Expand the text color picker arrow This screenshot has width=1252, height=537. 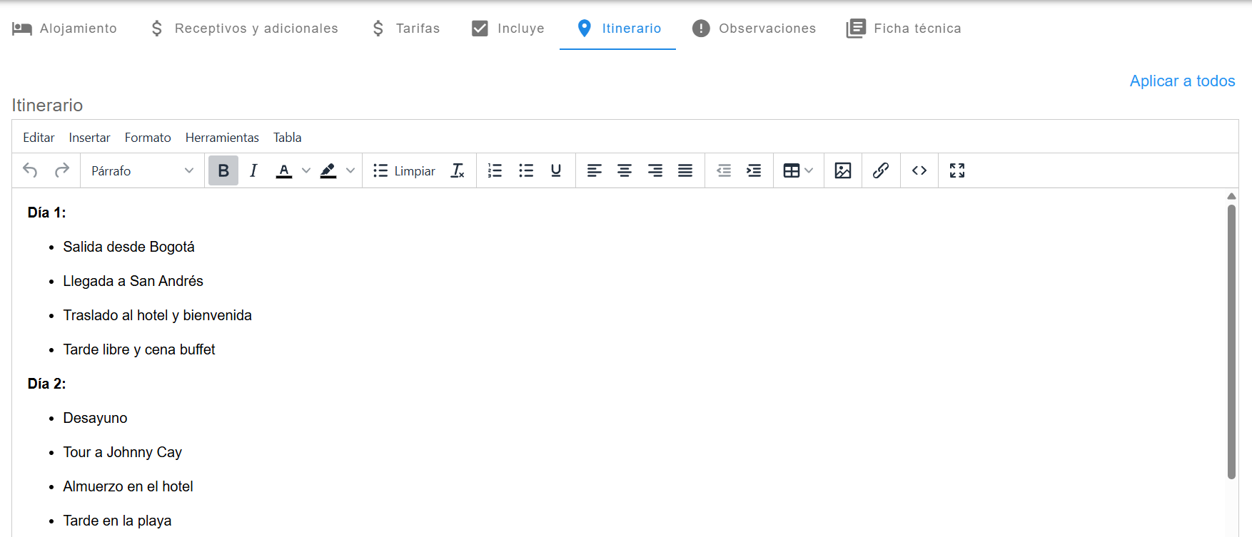(306, 170)
